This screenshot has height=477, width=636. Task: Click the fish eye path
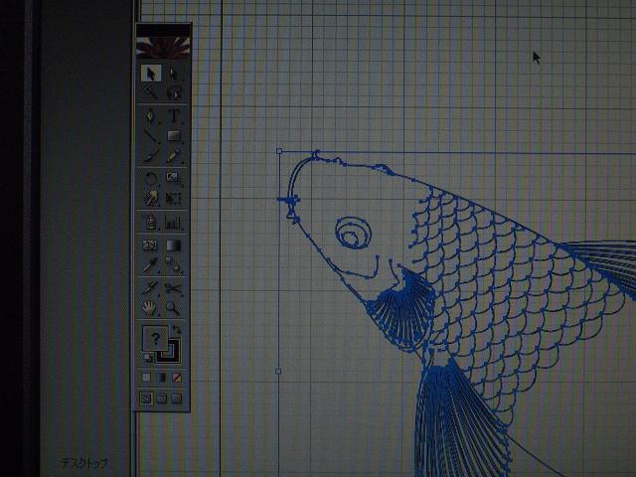354,233
